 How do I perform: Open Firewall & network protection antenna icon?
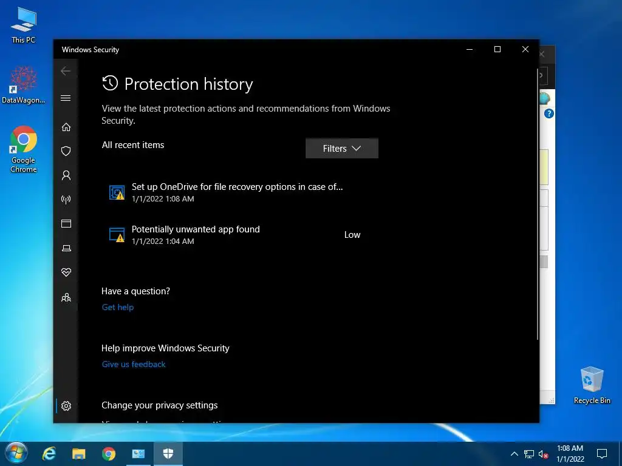66,199
